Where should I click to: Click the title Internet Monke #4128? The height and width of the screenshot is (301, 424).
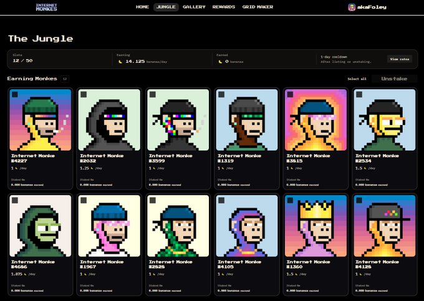point(377,264)
